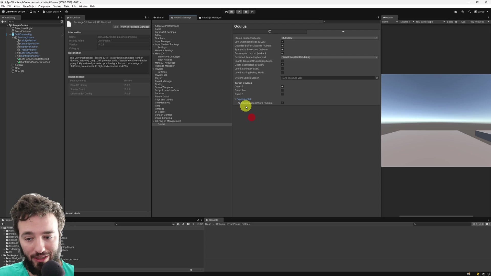The height and width of the screenshot is (276, 491).
Task: Click the Unity cloud services icon
Action: coord(455,11)
